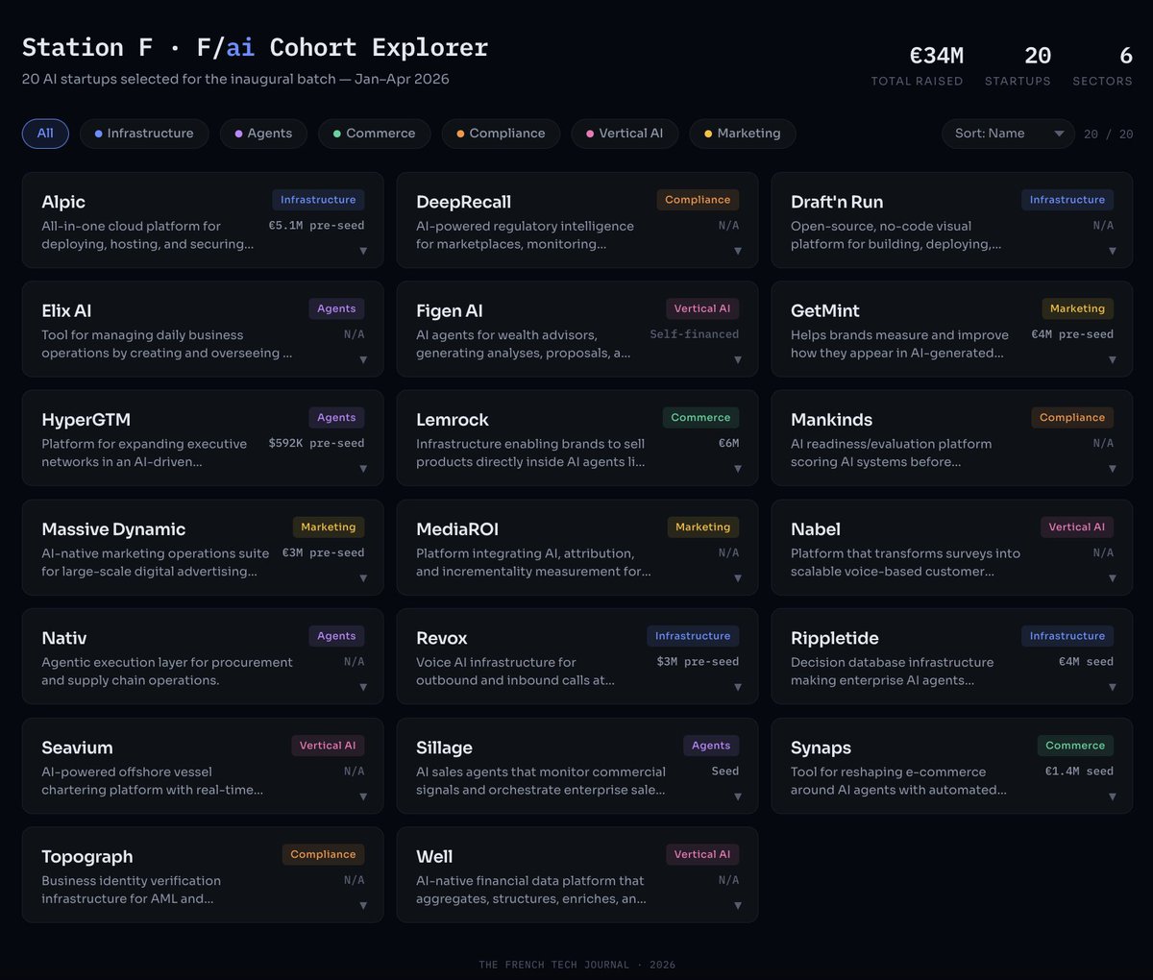Click the Synaps startup name
Screen dimensions: 1153x980
(822, 747)
